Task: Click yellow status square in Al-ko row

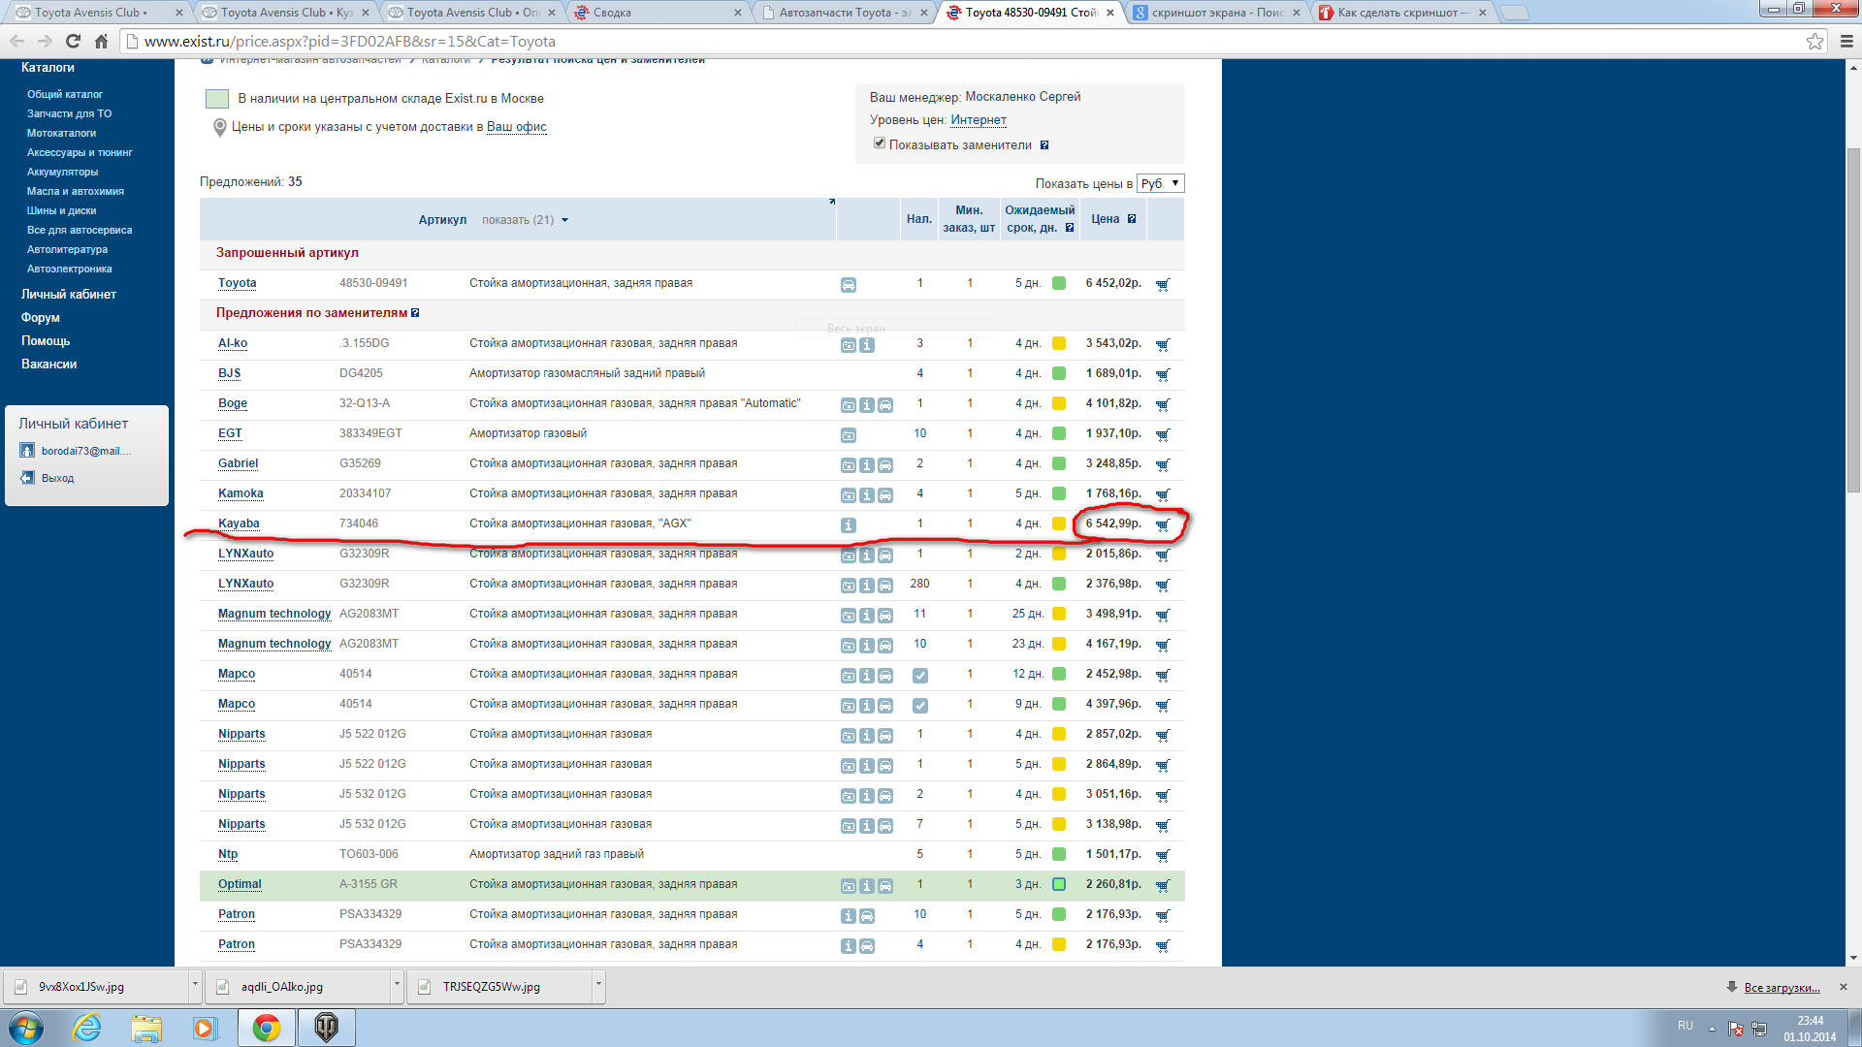Action: click(1059, 343)
